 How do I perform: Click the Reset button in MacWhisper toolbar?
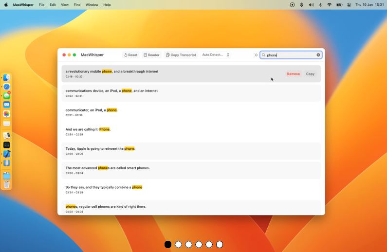coord(130,55)
